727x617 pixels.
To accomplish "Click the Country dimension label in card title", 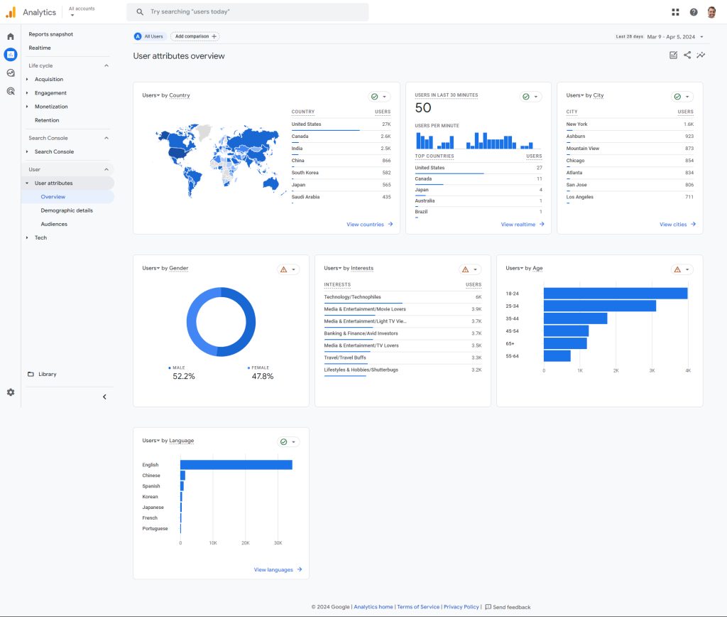I will pyautogui.click(x=180, y=95).
